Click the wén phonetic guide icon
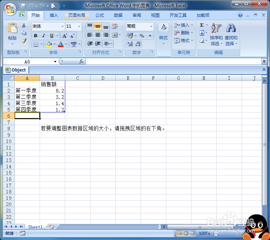Screen dimensions: 270x240 coord(74,44)
